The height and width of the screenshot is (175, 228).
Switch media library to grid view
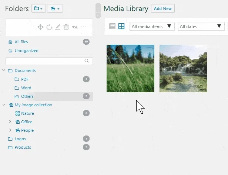[x=121, y=26]
